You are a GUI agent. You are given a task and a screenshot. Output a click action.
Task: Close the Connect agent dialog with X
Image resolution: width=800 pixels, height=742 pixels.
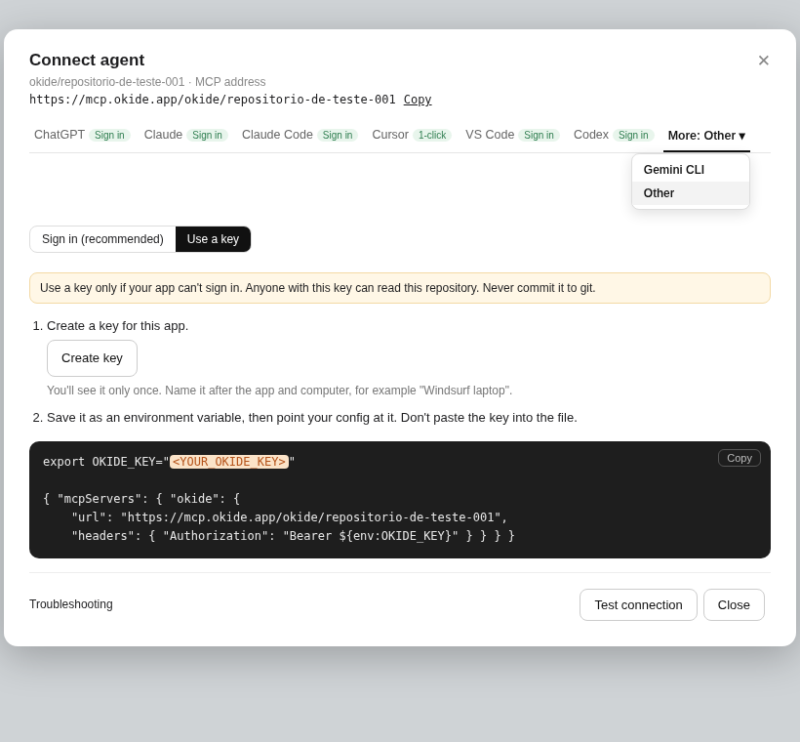pos(763,61)
